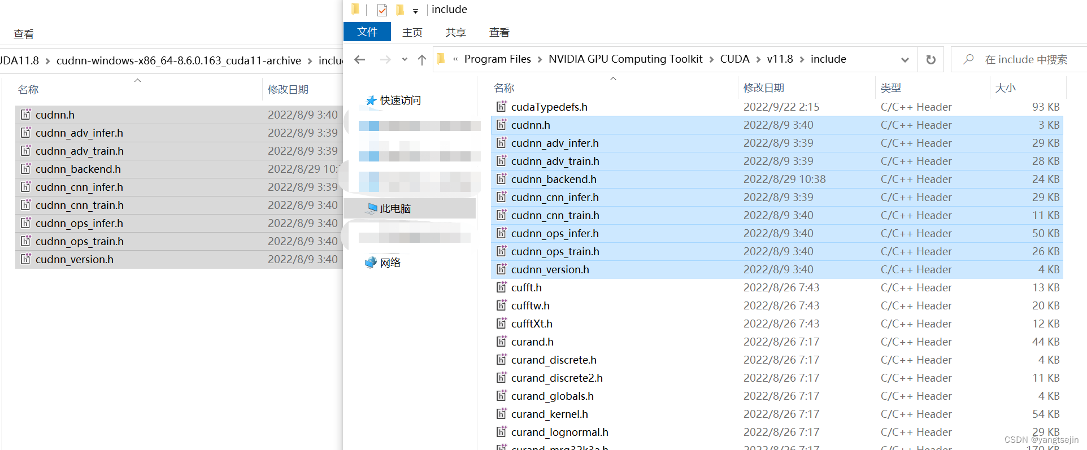
Task: Click cudaTypedefs.h file icon
Action: pyautogui.click(x=501, y=106)
